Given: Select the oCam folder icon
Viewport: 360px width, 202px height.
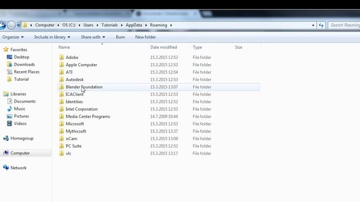Looking at the screenshot, I should (x=61, y=139).
